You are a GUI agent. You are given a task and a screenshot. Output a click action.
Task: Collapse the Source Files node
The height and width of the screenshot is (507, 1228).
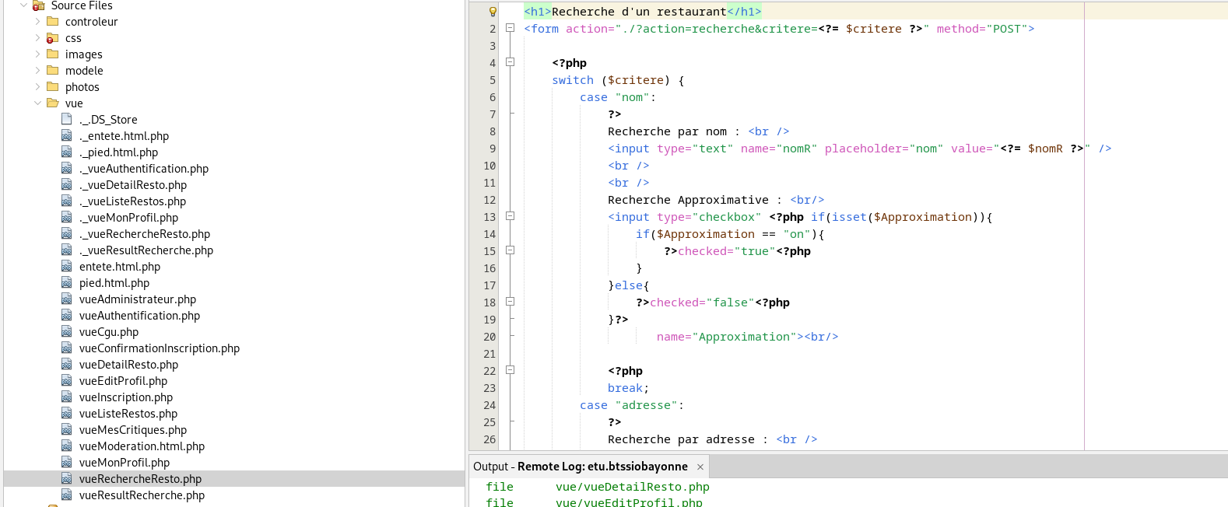point(23,5)
